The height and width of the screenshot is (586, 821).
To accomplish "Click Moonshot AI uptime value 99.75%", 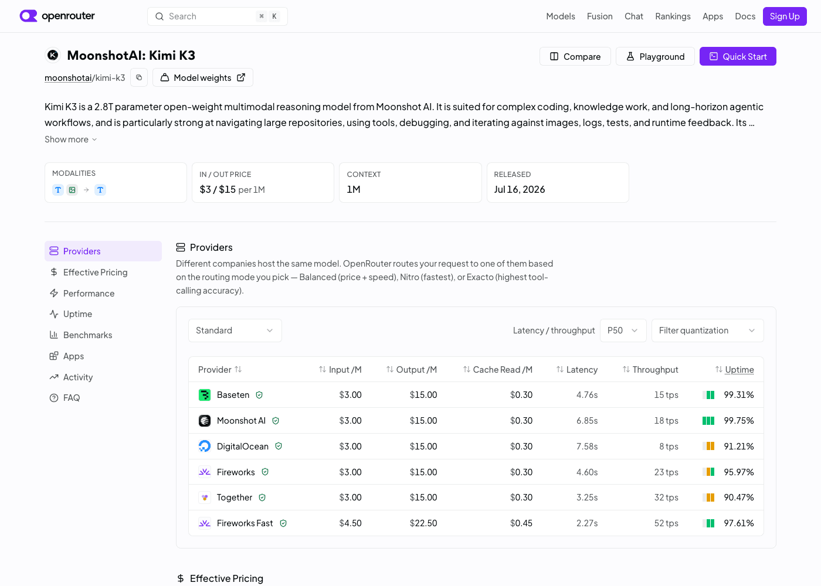I will point(739,421).
